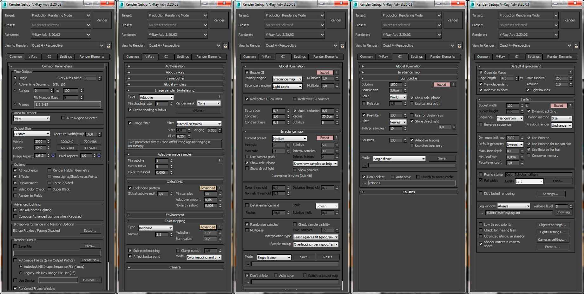The width and height of the screenshot is (584, 294).
Task: Expand the Frame buffer rollout
Action: click(175, 78)
